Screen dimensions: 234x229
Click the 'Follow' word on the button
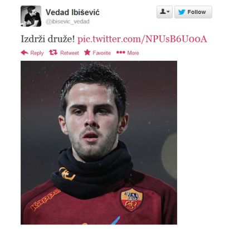point(197,12)
